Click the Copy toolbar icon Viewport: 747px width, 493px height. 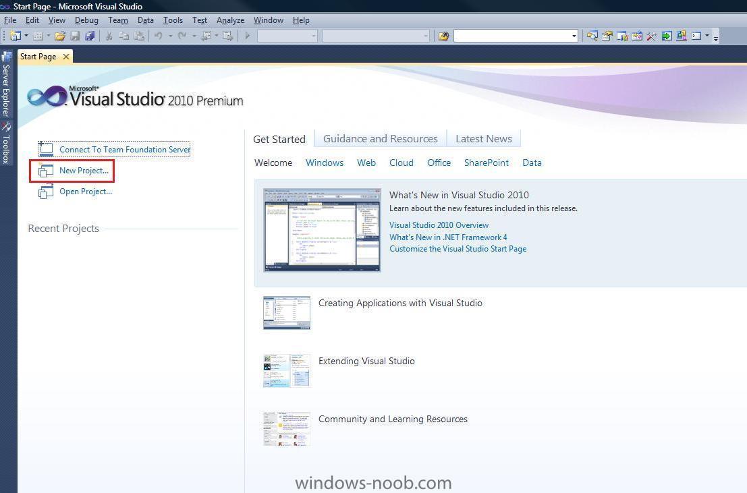(124, 36)
